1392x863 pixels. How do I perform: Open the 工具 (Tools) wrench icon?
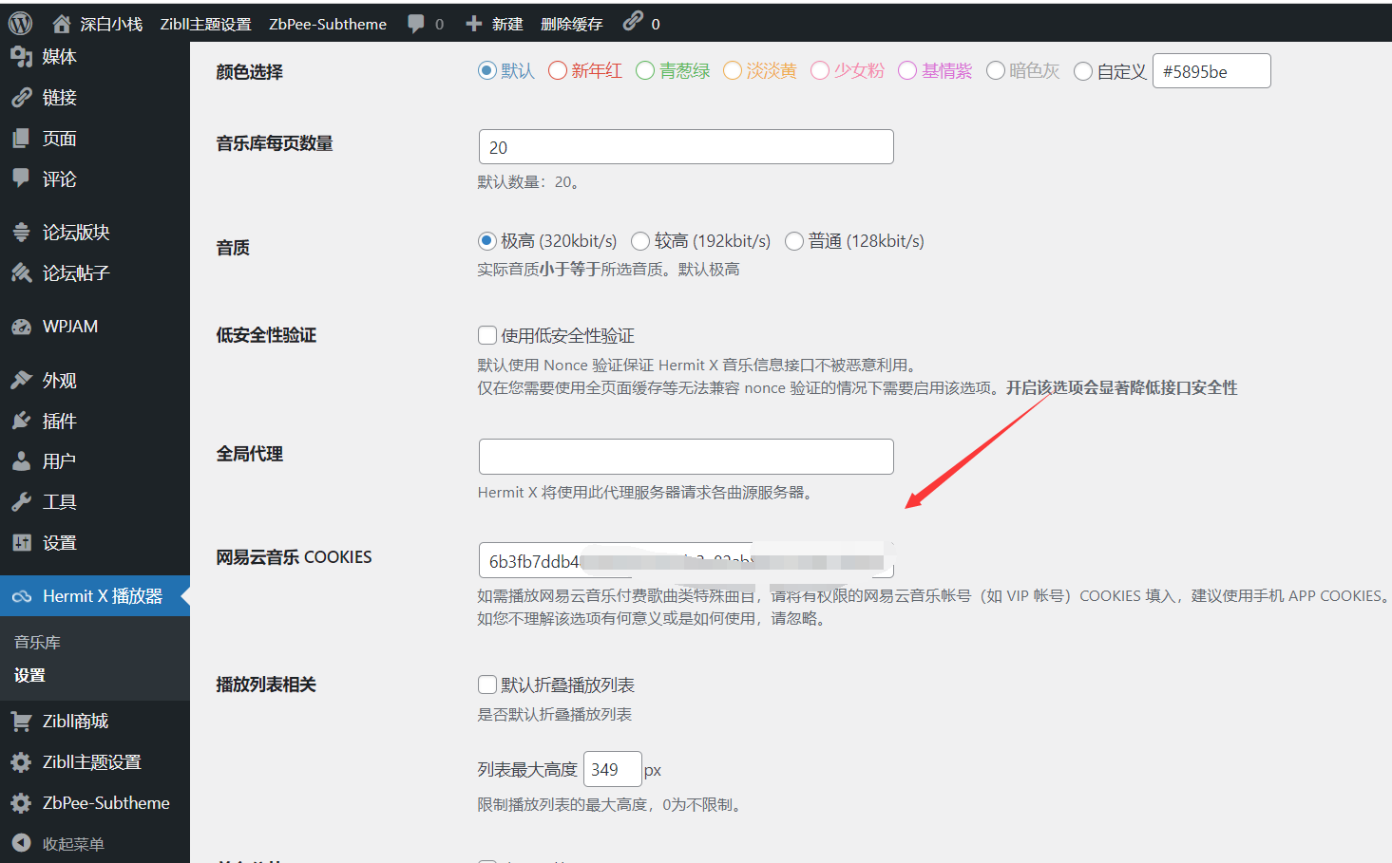tap(19, 500)
